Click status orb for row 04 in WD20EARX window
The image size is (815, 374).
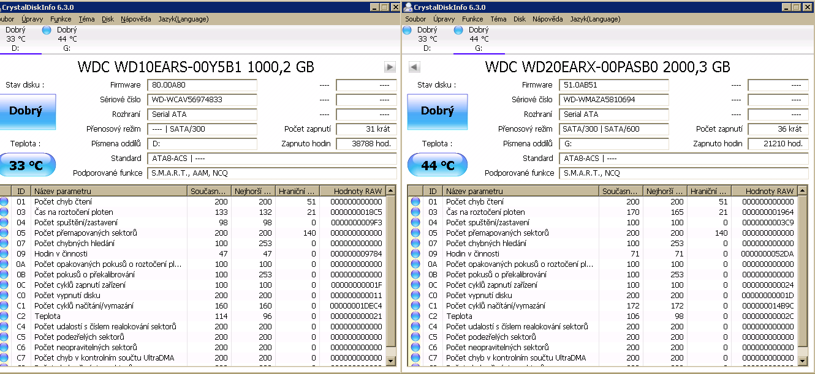[415, 222]
